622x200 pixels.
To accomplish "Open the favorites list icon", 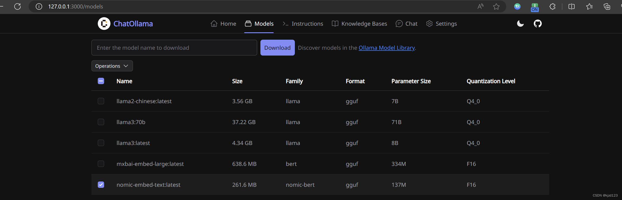I will point(589,6).
